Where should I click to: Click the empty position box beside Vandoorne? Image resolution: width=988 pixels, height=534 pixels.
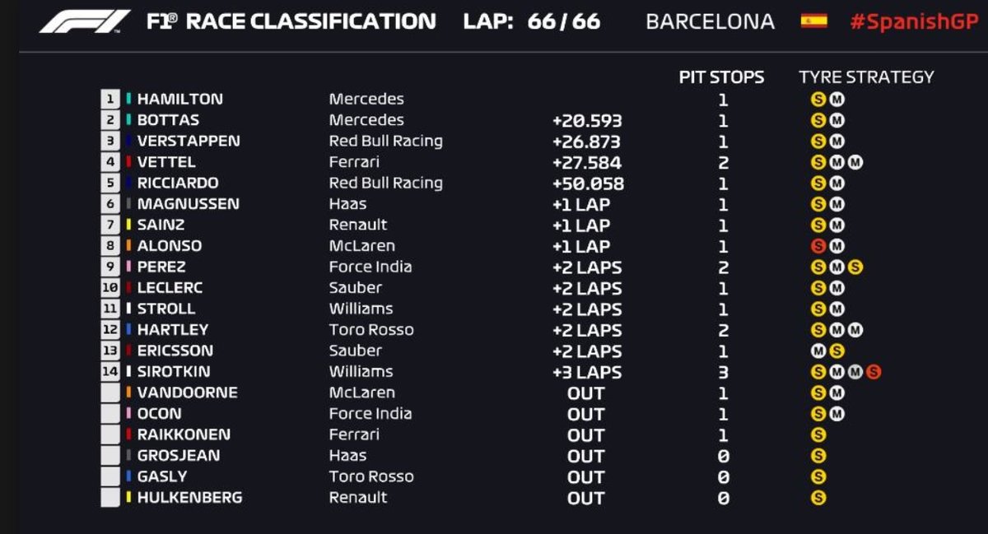click(x=110, y=393)
